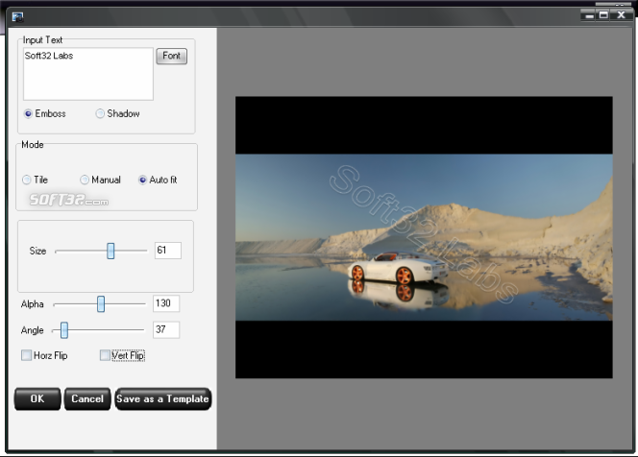
Task: Click inside the Input Text box
Action: [88, 74]
